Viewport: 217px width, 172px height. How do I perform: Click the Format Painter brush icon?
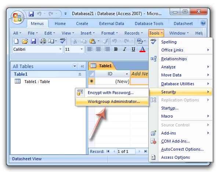105,41
